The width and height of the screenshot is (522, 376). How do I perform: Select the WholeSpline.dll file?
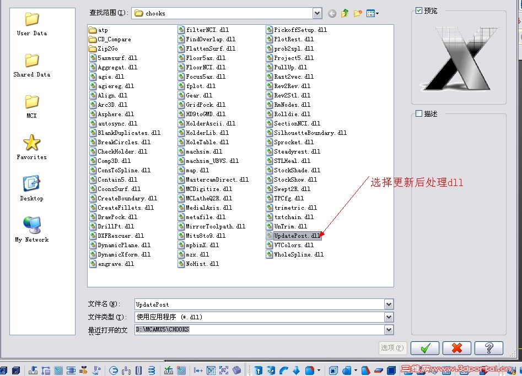coord(295,255)
